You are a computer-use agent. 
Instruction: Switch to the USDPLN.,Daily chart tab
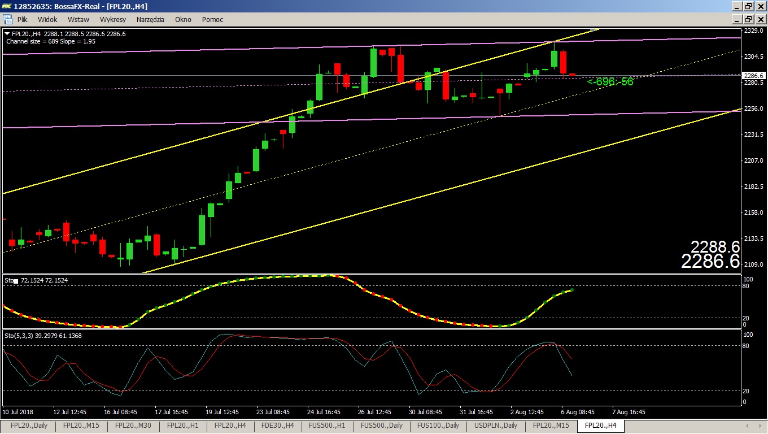click(496, 426)
